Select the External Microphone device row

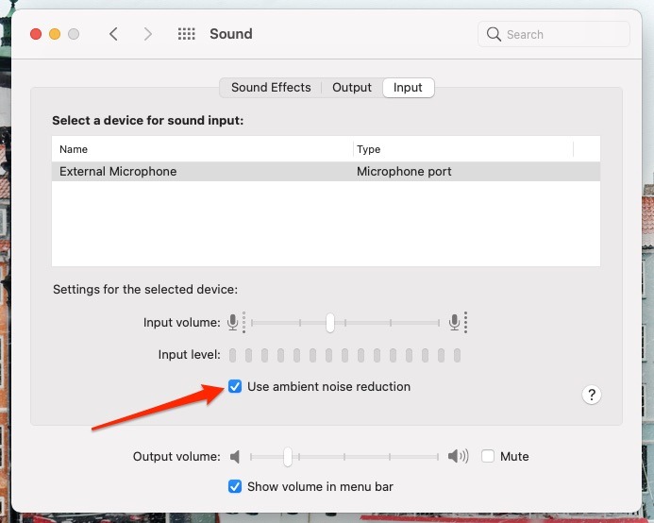pyautogui.click(x=326, y=172)
